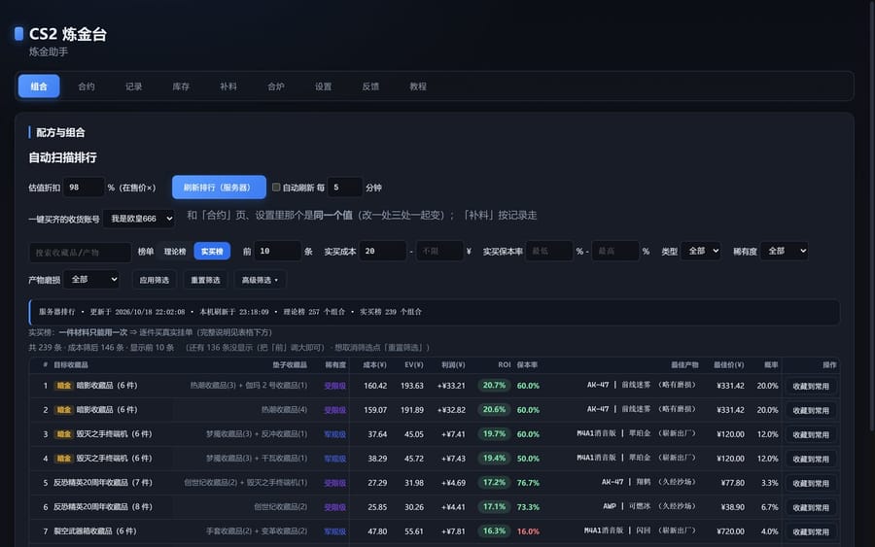This screenshot has height=547, width=875.
Task: Click the EV(¥) column header
Action: [414, 364]
